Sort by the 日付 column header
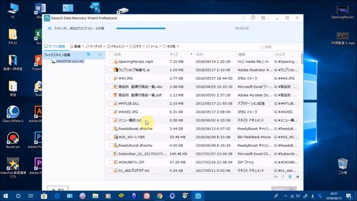 click(200, 54)
